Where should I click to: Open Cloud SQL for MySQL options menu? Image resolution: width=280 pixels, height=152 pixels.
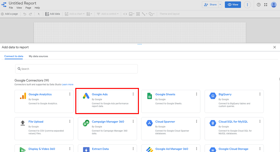click(x=260, y=121)
